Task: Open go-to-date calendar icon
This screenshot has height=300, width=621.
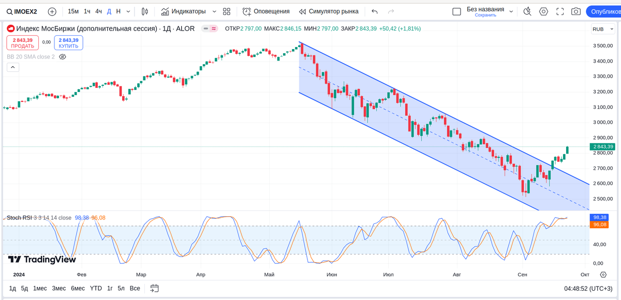Action: [154, 288]
